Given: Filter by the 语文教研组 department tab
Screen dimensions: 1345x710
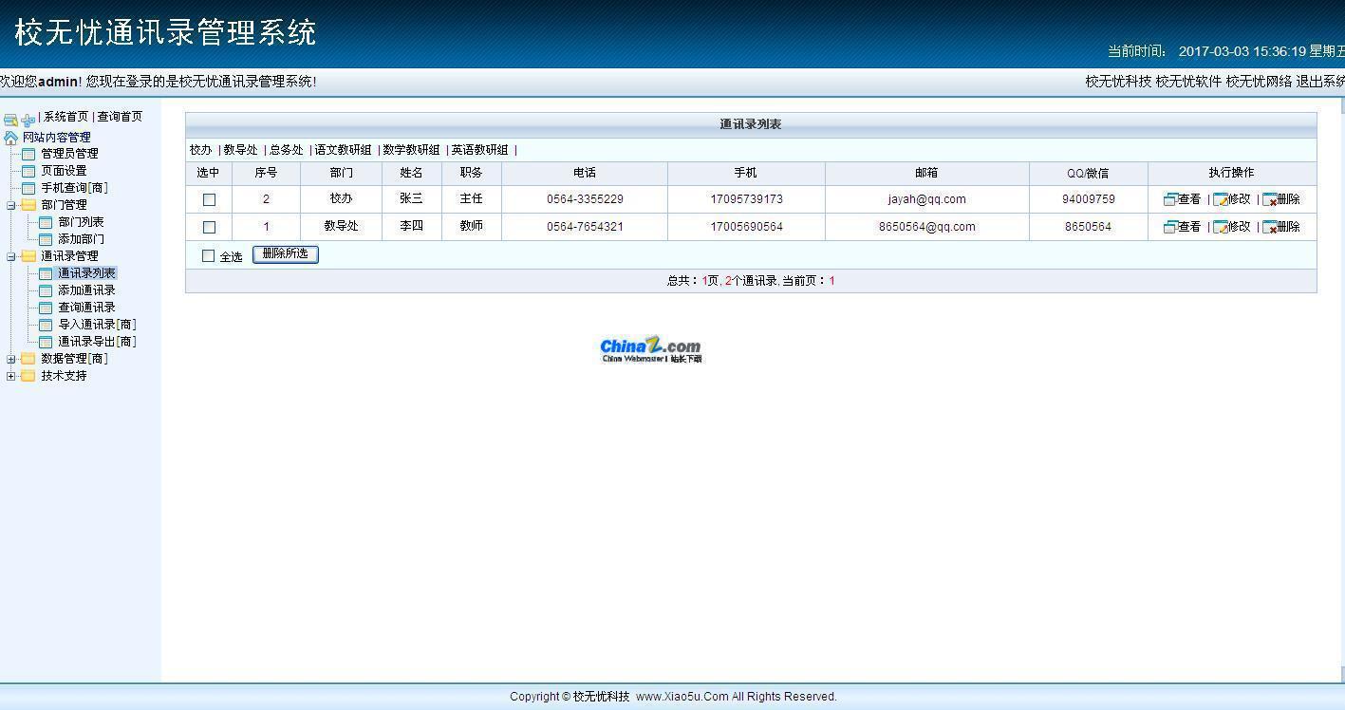Looking at the screenshot, I should (343, 150).
